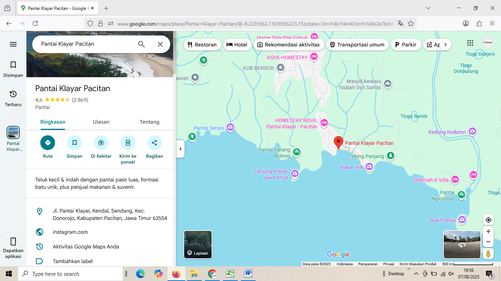Save the place using the Simpan icon
Viewport: 501px width, 281px height.
74,143
